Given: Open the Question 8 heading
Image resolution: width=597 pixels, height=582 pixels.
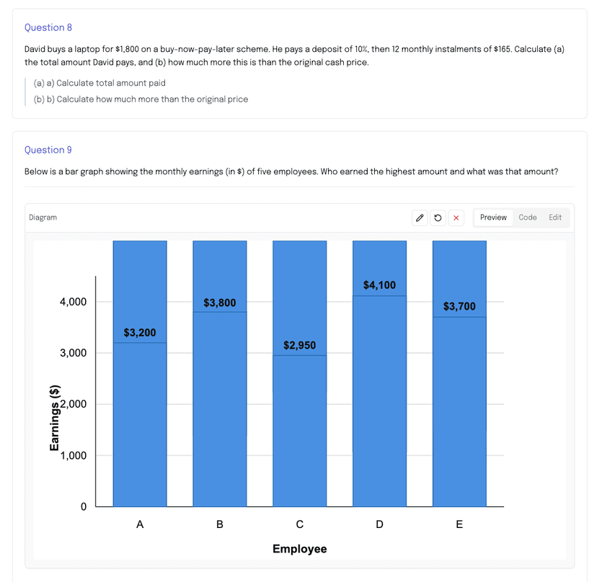Looking at the screenshot, I should tap(48, 27).
